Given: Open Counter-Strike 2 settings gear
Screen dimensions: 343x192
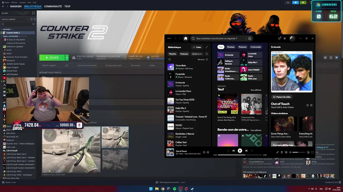Looking at the screenshot, I should coord(325,58).
